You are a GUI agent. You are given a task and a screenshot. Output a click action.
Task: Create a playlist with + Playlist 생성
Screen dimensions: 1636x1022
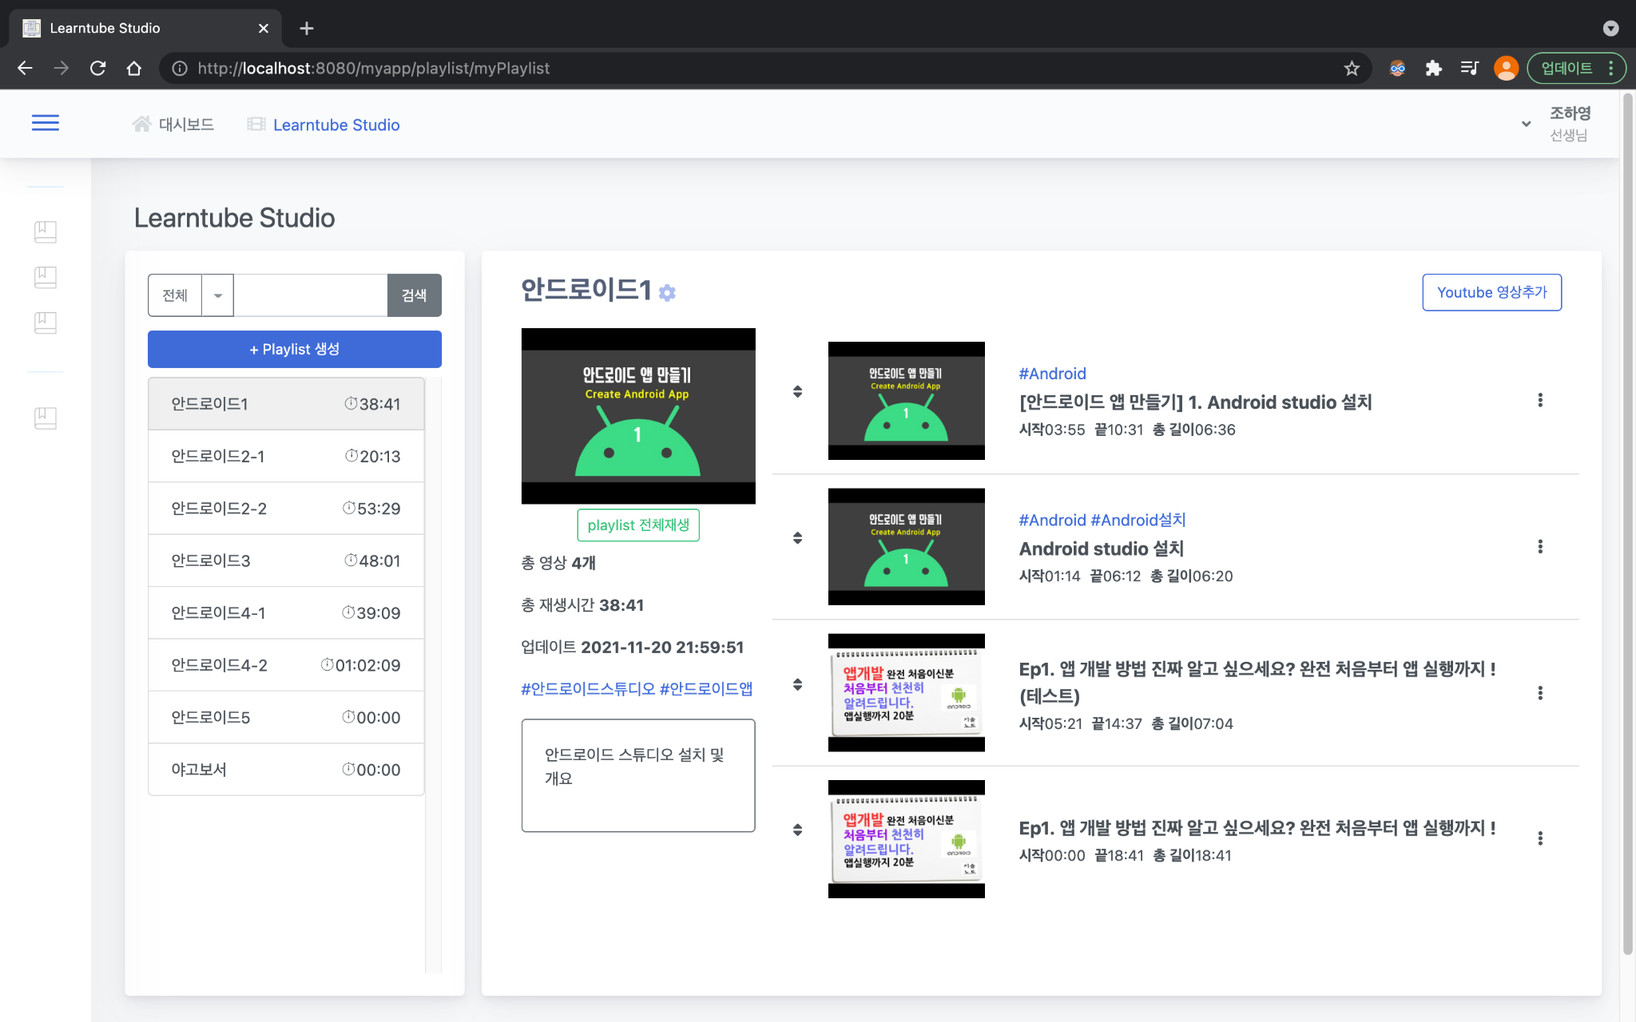point(294,349)
